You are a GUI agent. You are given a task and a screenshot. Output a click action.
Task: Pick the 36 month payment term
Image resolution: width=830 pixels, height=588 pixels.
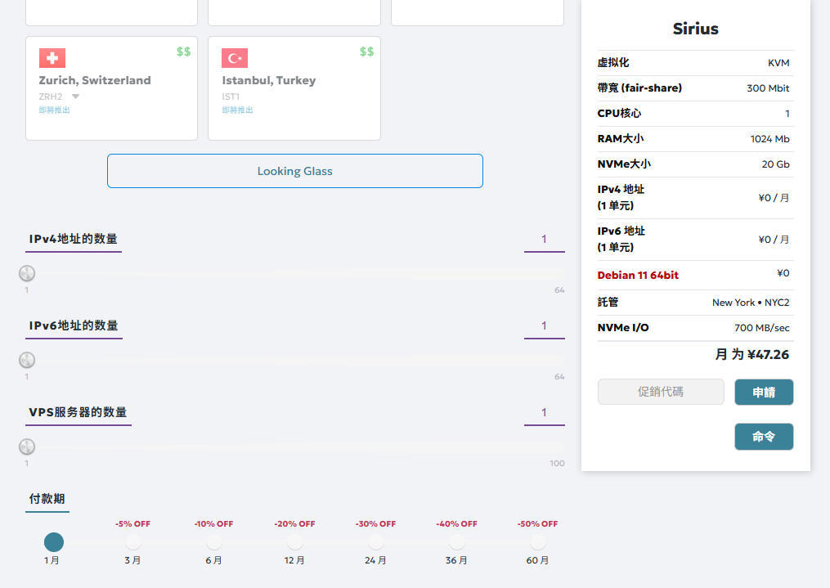click(457, 541)
